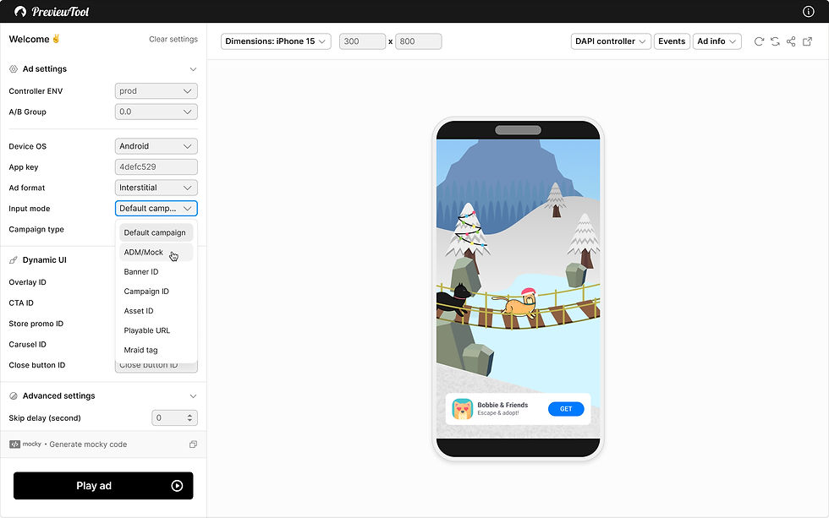Click the Bobbie & Friends ad title

(x=502, y=405)
